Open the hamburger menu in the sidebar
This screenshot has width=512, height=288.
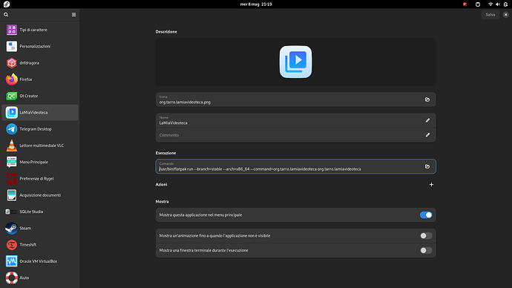pyautogui.click(x=73, y=15)
